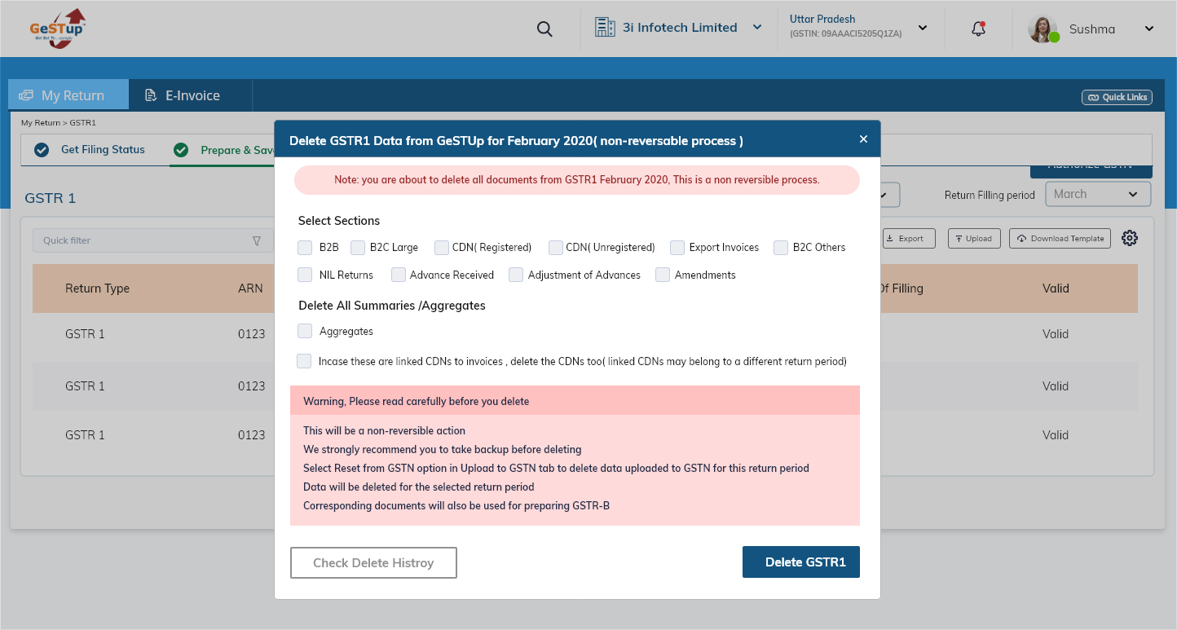
Task: Enable the Aggregates checkbox
Action: (x=305, y=331)
